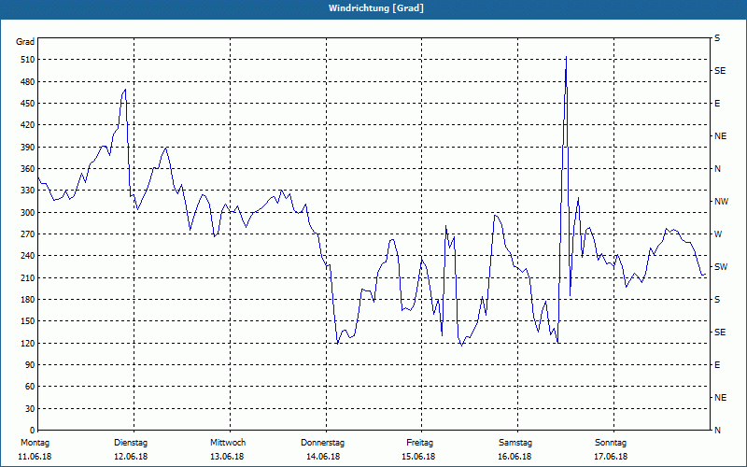Click the Donnerstag day label
The height and width of the screenshot is (467, 747).
pos(322,443)
